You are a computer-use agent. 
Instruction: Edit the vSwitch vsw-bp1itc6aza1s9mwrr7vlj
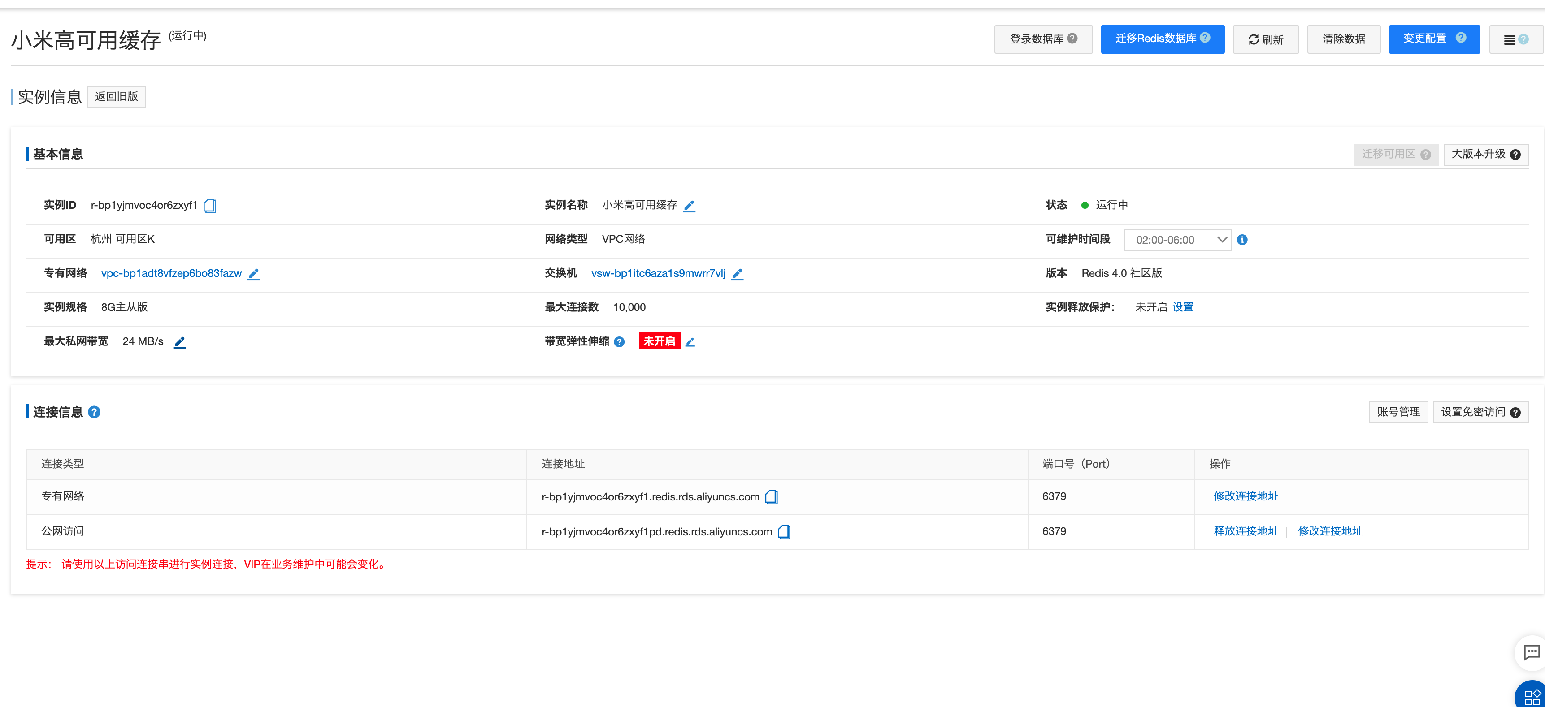tap(737, 274)
